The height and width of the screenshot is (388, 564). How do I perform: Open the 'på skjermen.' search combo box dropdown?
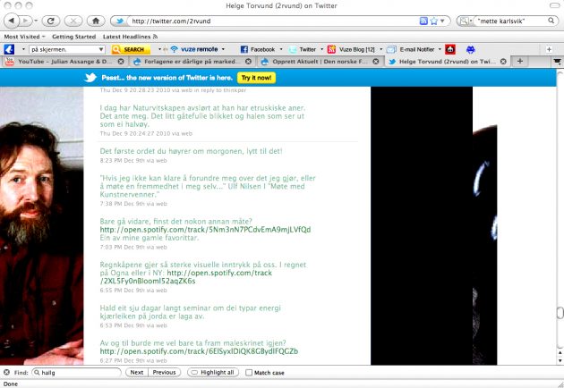(101, 49)
